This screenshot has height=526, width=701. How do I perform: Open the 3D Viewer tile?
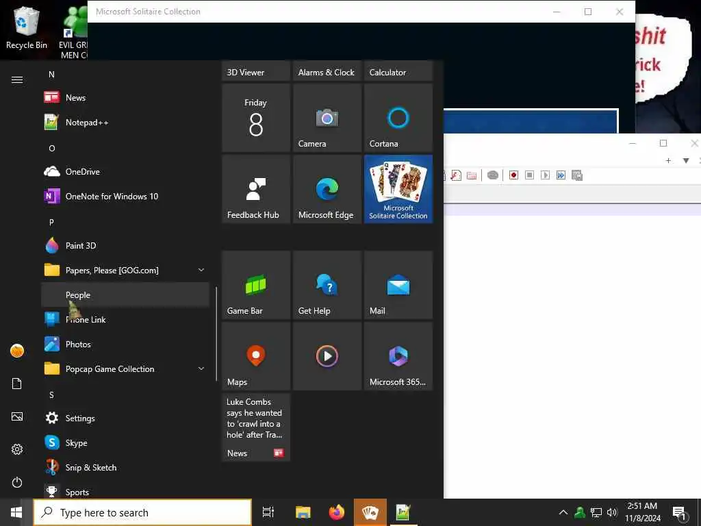pyautogui.click(x=256, y=71)
